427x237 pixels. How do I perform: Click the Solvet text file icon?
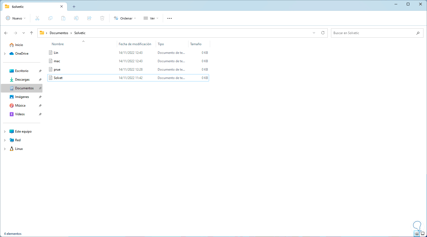pyautogui.click(x=51, y=78)
